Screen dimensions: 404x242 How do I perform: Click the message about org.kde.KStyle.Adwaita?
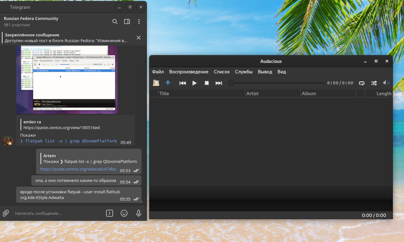point(79,195)
